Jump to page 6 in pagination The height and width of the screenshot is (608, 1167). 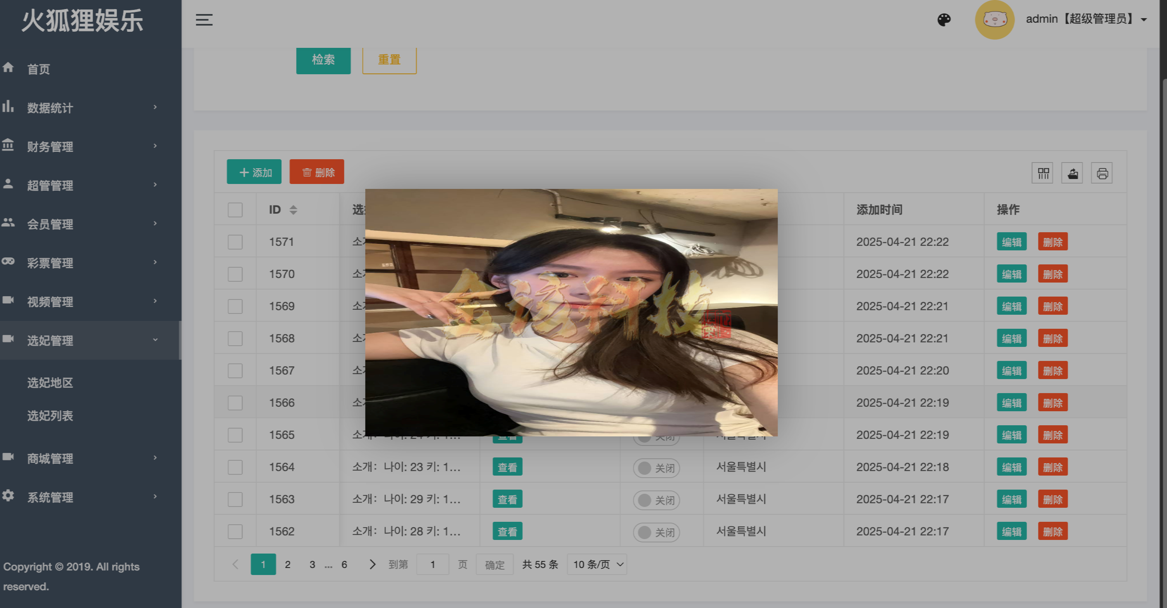pyautogui.click(x=344, y=564)
